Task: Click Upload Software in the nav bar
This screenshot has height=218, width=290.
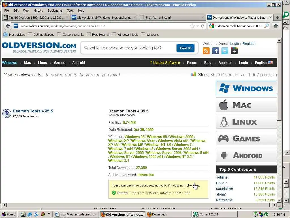Action: coord(165,63)
